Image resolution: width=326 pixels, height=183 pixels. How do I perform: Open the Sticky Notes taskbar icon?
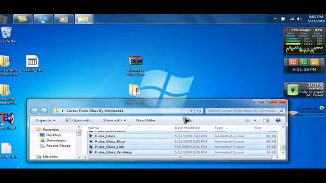point(23,19)
